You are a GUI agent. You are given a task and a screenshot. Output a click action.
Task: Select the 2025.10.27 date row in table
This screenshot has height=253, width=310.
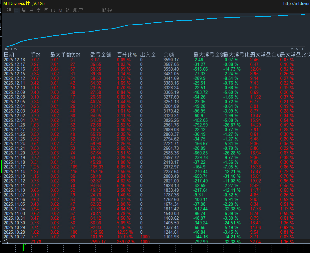[x=14, y=237]
